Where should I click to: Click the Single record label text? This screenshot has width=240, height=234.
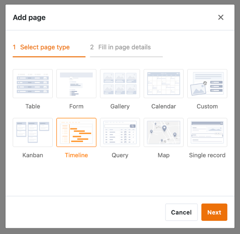point(207,155)
